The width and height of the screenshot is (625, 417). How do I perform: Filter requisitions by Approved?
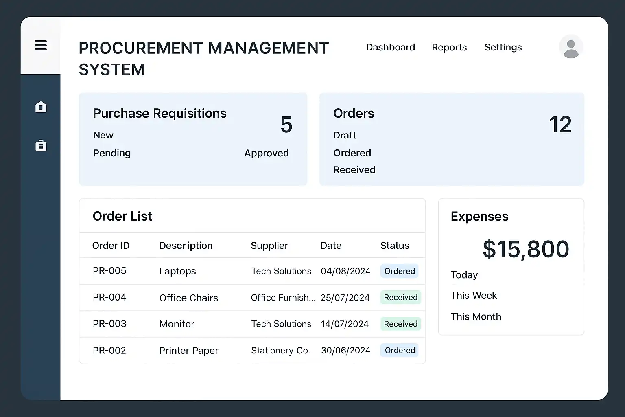(267, 153)
